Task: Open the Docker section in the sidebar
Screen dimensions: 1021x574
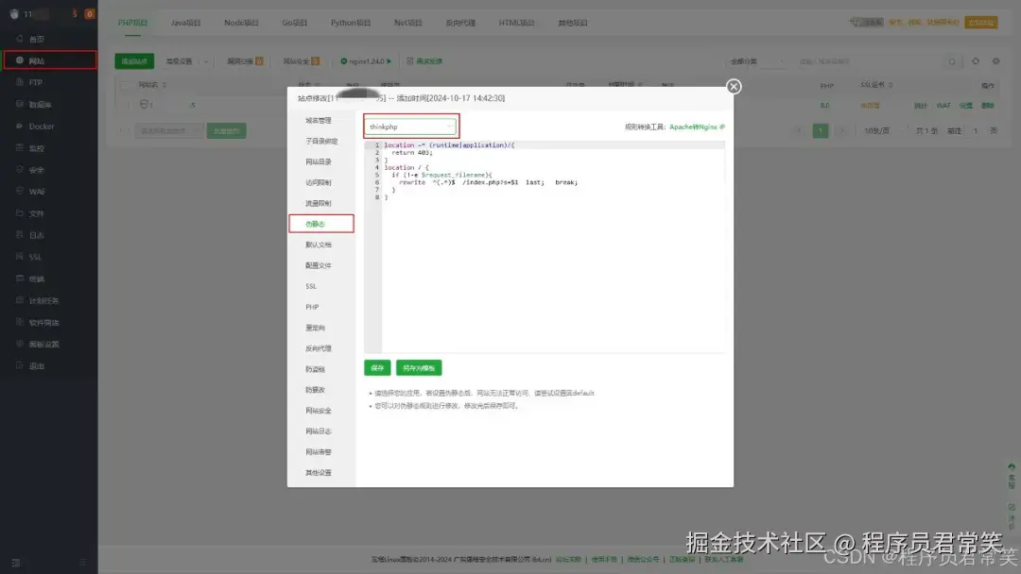Action: pyautogui.click(x=38, y=127)
